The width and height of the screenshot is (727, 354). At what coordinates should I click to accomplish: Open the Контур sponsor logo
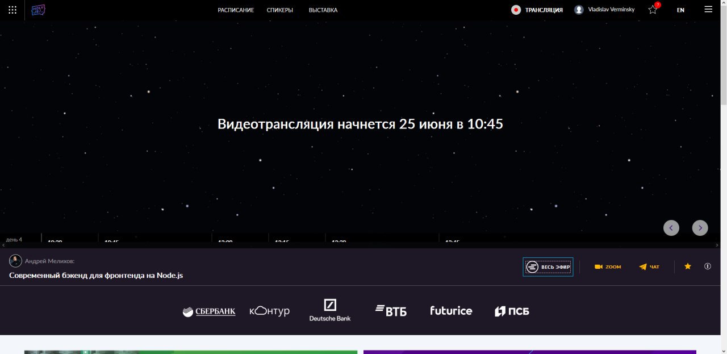(270, 311)
